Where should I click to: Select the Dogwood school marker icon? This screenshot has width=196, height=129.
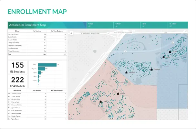click(x=152, y=70)
